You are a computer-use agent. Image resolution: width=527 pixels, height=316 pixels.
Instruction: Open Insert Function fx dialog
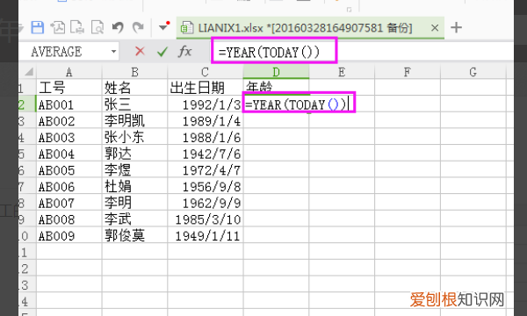pos(184,52)
